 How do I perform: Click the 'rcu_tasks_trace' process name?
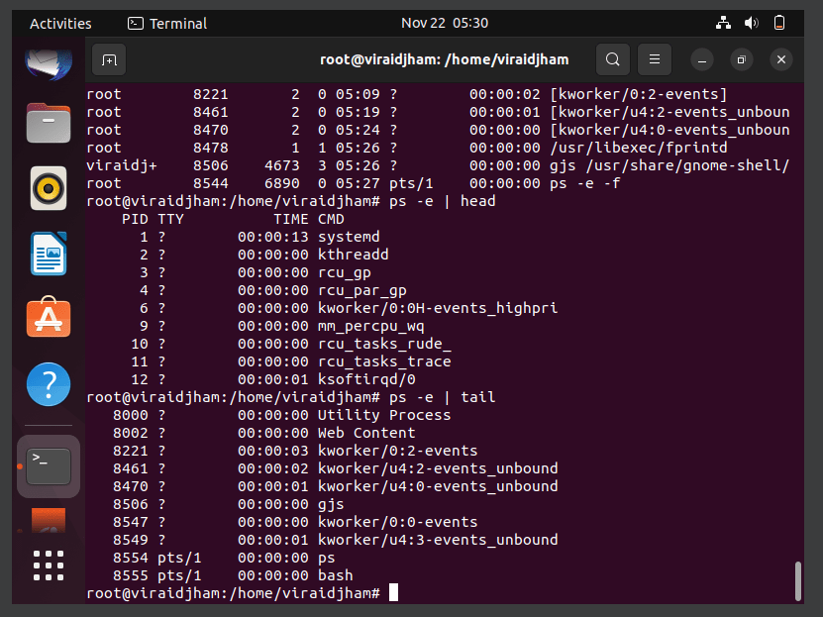click(384, 362)
